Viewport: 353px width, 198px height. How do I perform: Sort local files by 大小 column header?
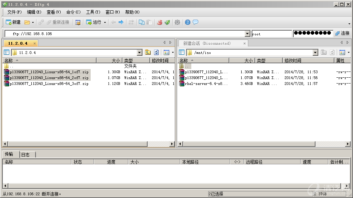[109, 60]
